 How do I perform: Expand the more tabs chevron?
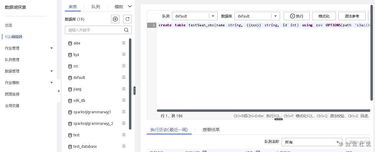click(x=130, y=6)
